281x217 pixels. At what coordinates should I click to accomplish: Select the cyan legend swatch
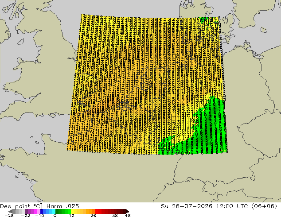pyautogui.click(x=54, y=211)
